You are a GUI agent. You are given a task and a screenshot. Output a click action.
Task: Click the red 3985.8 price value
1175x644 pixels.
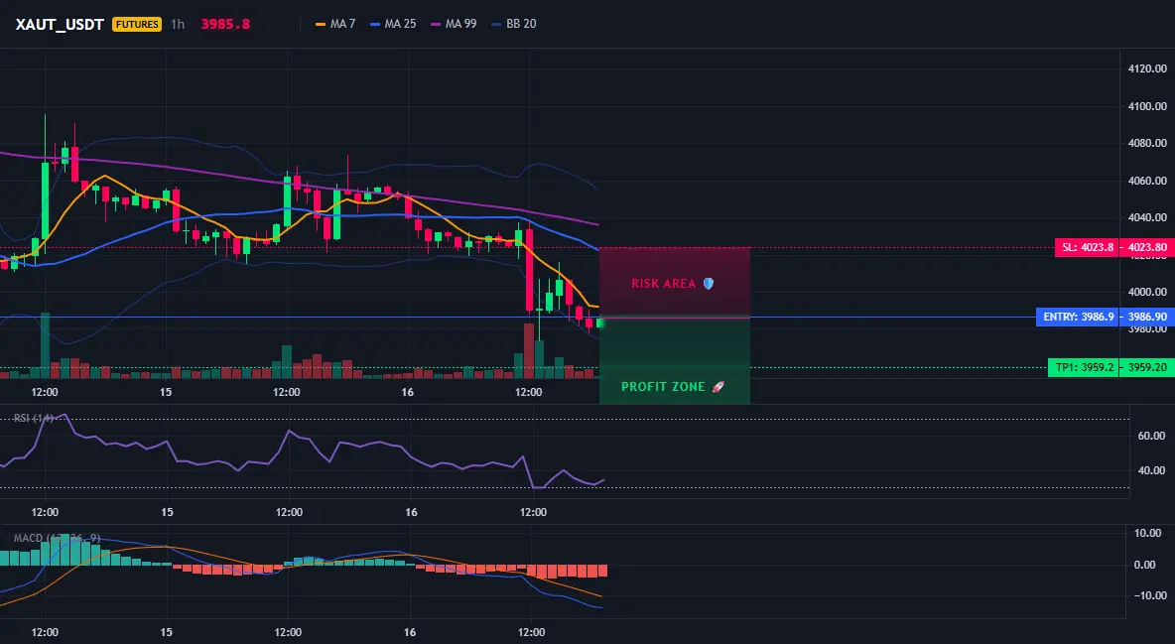point(225,24)
